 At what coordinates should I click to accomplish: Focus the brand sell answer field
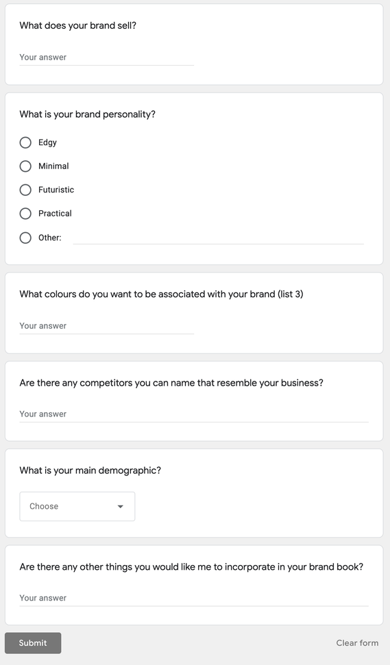click(106, 58)
